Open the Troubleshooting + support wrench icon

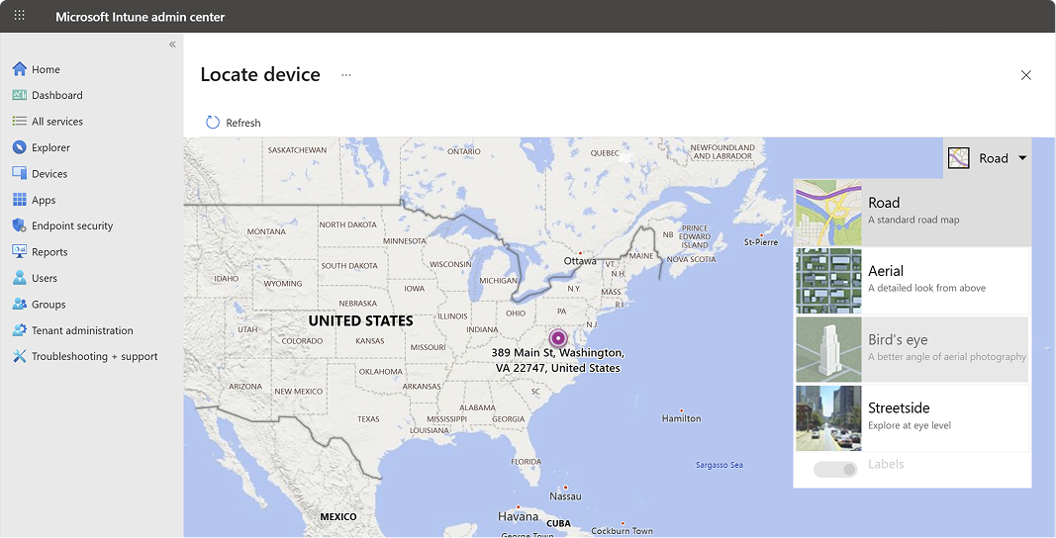pyautogui.click(x=19, y=356)
